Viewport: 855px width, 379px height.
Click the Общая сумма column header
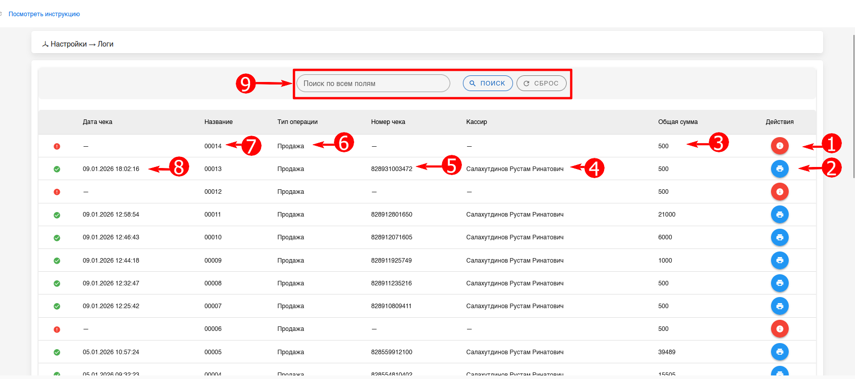tap(678, 122)
